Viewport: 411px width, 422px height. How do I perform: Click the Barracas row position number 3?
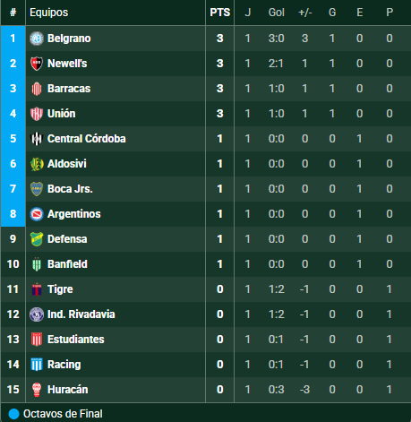click(x=13, y=89)
